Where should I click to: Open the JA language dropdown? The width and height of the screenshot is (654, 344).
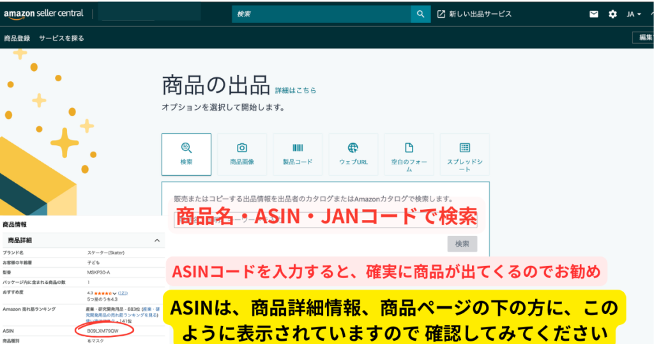click(634, 14)
